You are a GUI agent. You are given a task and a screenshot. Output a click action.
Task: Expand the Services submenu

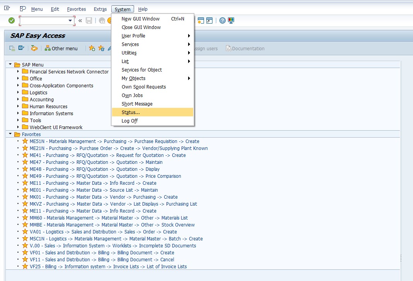(x=153, y=44)
